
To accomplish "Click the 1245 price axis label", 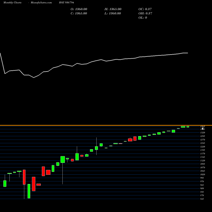I will (x=203, y=143).
